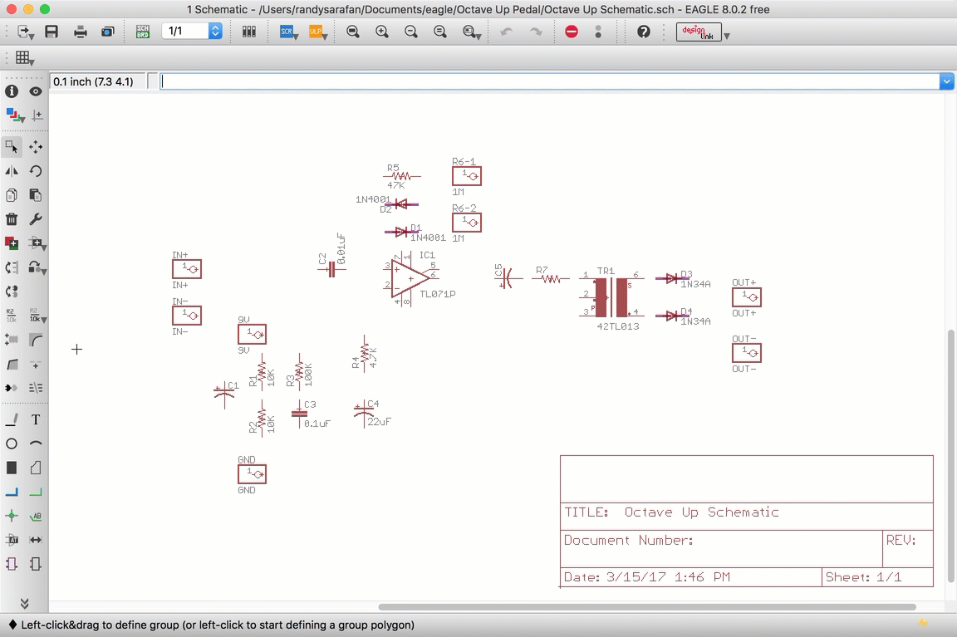Select the Add part tool
The image size is (957, 637).
[12, 243]
